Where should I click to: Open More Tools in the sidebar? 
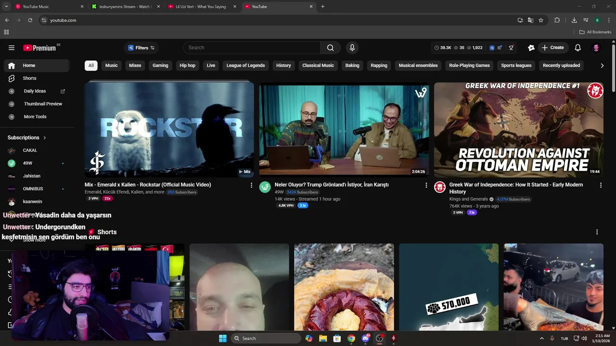37,117
